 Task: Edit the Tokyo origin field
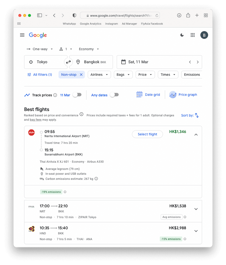[x=46, y=62]
